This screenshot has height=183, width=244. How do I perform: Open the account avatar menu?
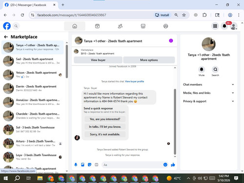pos(234,26)
